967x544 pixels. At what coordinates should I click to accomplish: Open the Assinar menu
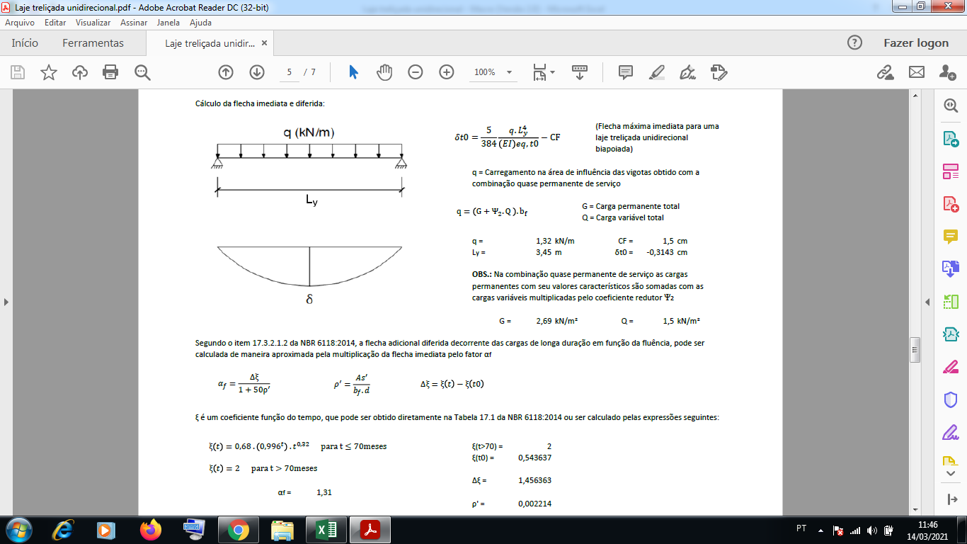click(x=134, y=23)
